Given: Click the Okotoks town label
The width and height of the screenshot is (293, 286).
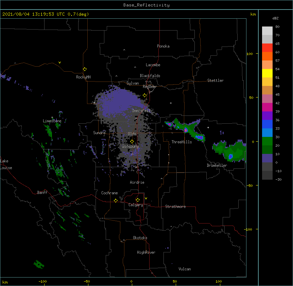Looking at the screenshot, I should tap(140, 238).
